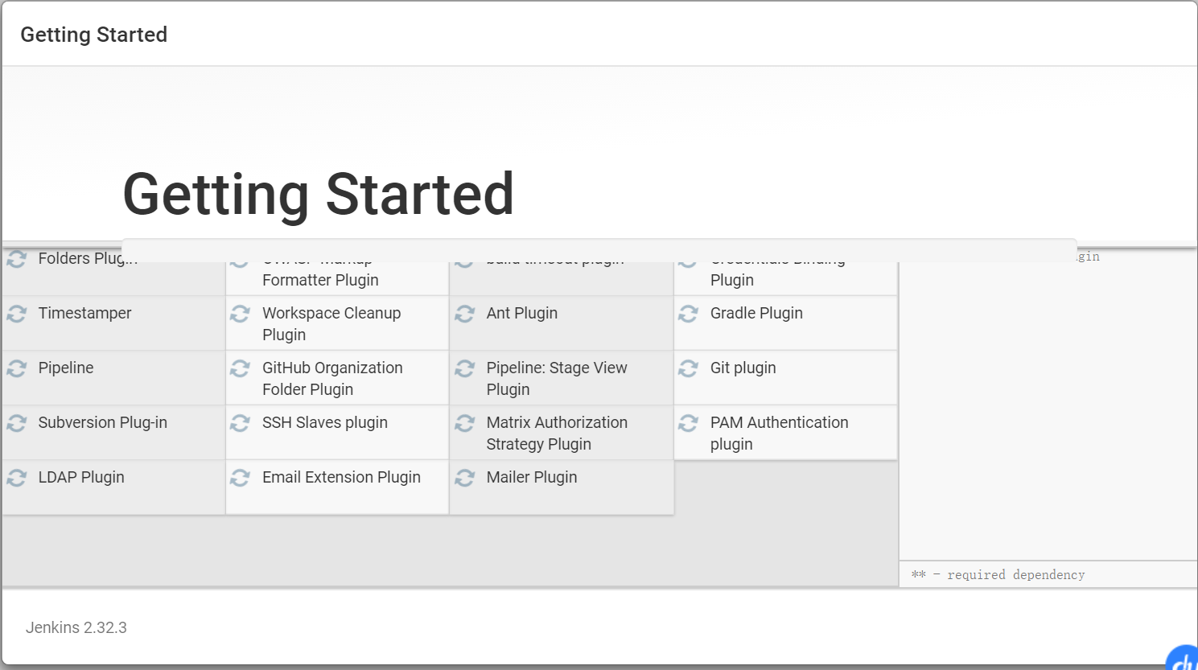Click the sync icon beside Workspace Cleanup Plugin

point(240,314)
